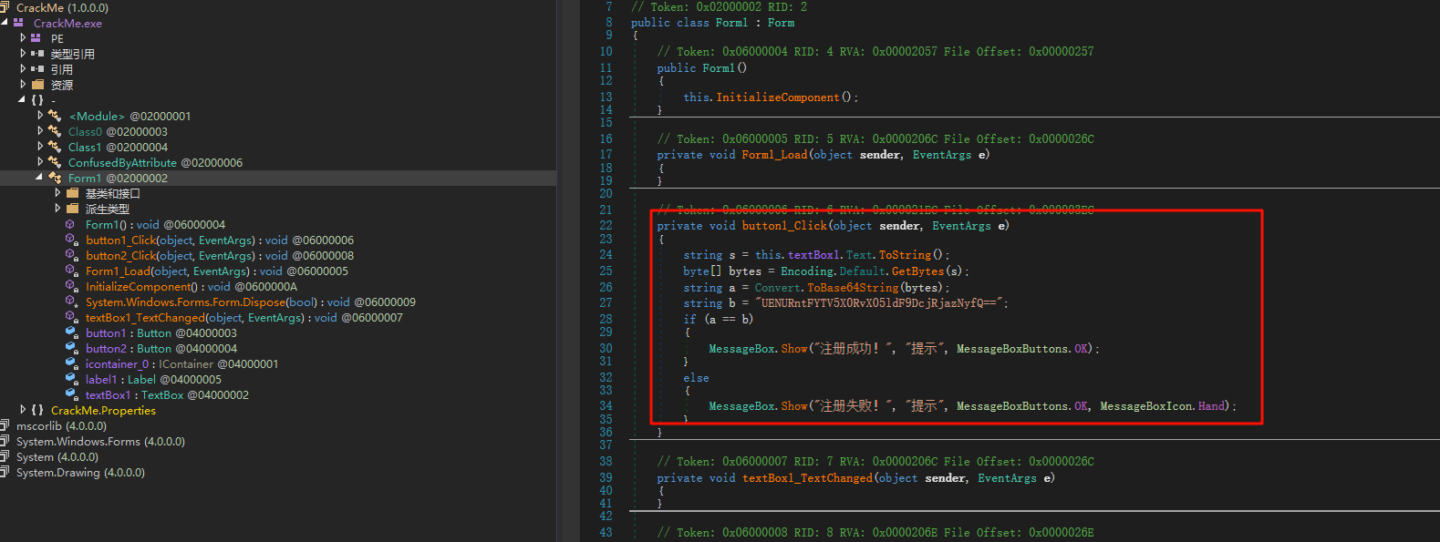1440x542 pixels.
Task: Click the 资源 folder icon
Action: click(37, 85)
